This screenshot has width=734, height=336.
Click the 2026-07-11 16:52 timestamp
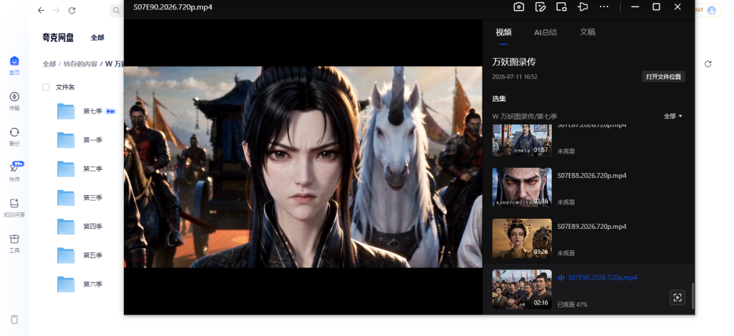point(515,76)
